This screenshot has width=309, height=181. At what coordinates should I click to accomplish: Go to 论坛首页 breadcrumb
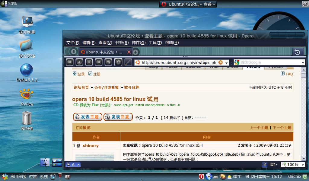pos(81,87)
